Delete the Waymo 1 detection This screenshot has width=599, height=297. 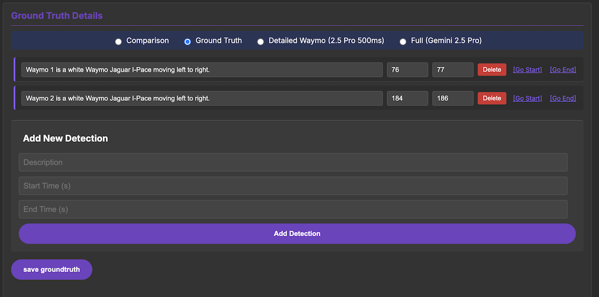(x=492, y=70)
